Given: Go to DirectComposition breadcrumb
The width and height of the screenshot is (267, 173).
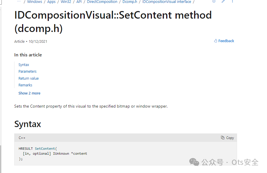Looking at the screenshot, I should tap(102, 2).
